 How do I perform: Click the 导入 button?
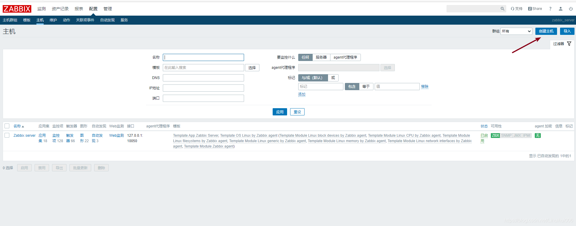567,31
